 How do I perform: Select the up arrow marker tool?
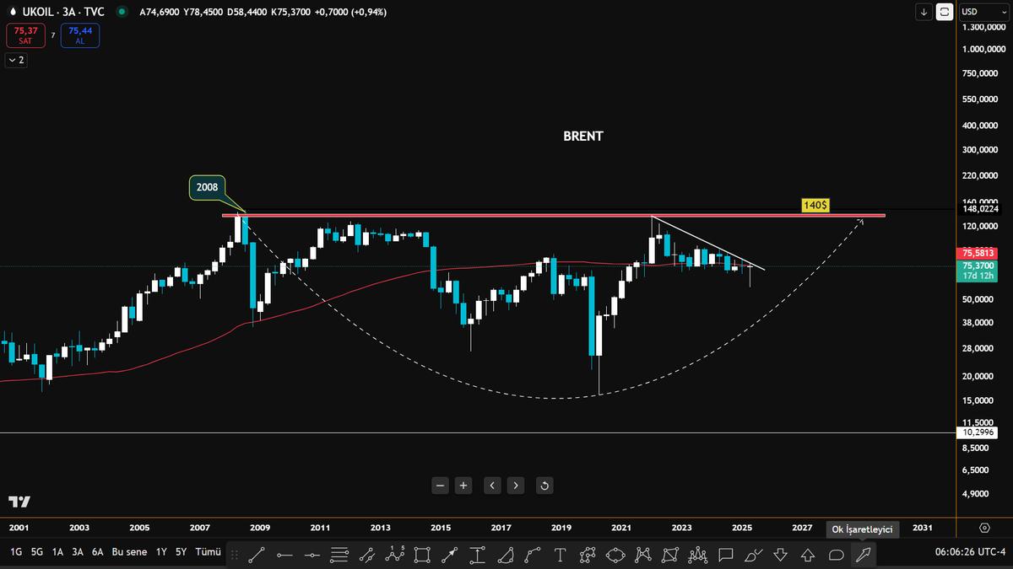[809, 555]
